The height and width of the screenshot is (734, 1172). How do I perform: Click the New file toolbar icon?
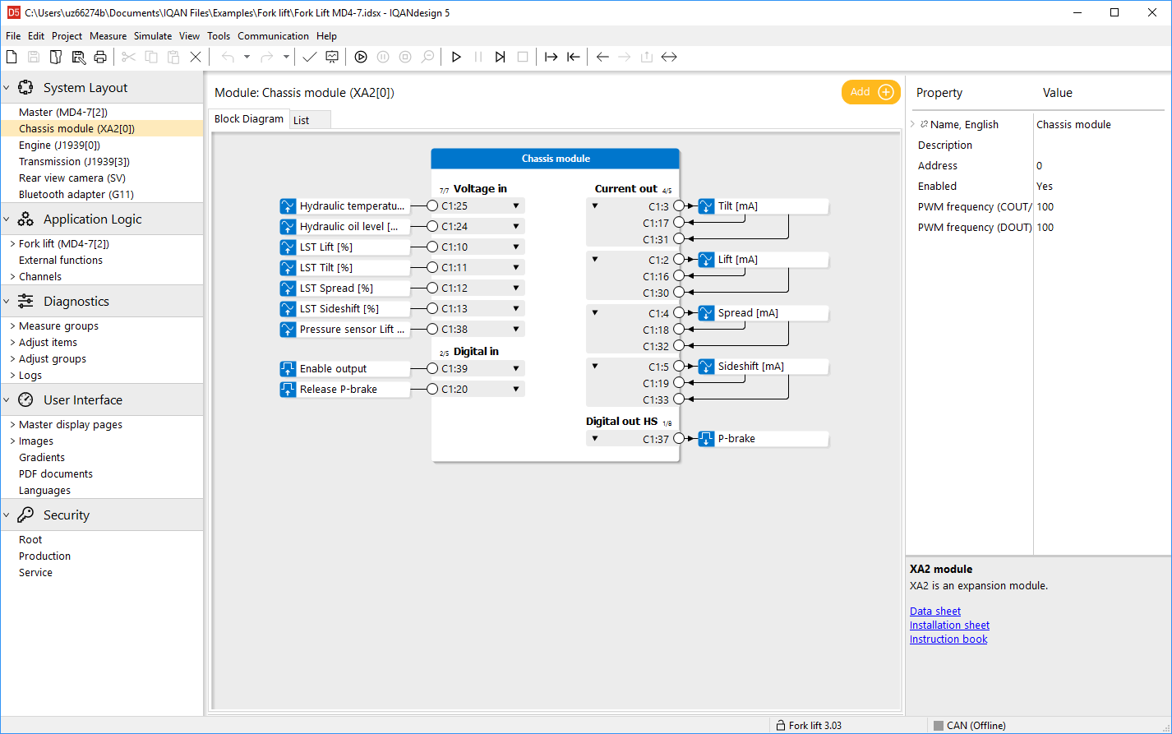[x=12, y=57]
